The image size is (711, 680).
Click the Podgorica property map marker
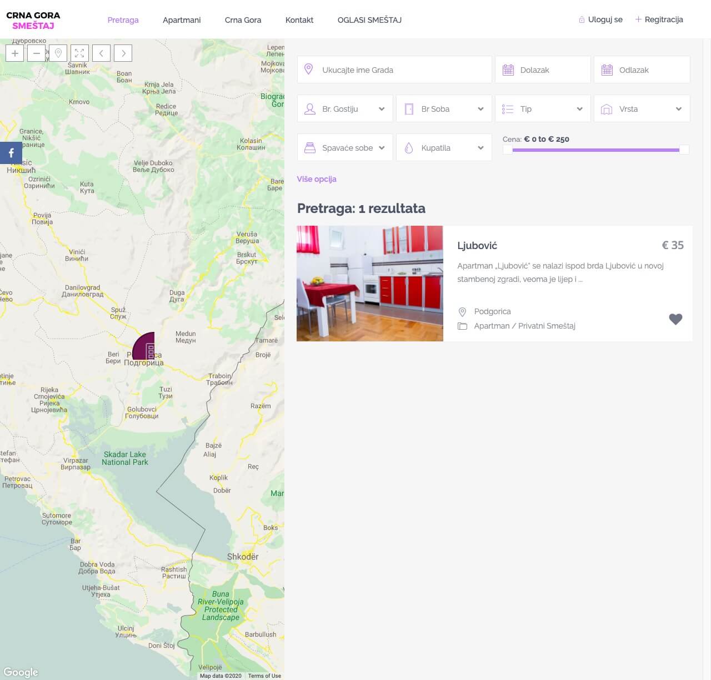[145, 347]
